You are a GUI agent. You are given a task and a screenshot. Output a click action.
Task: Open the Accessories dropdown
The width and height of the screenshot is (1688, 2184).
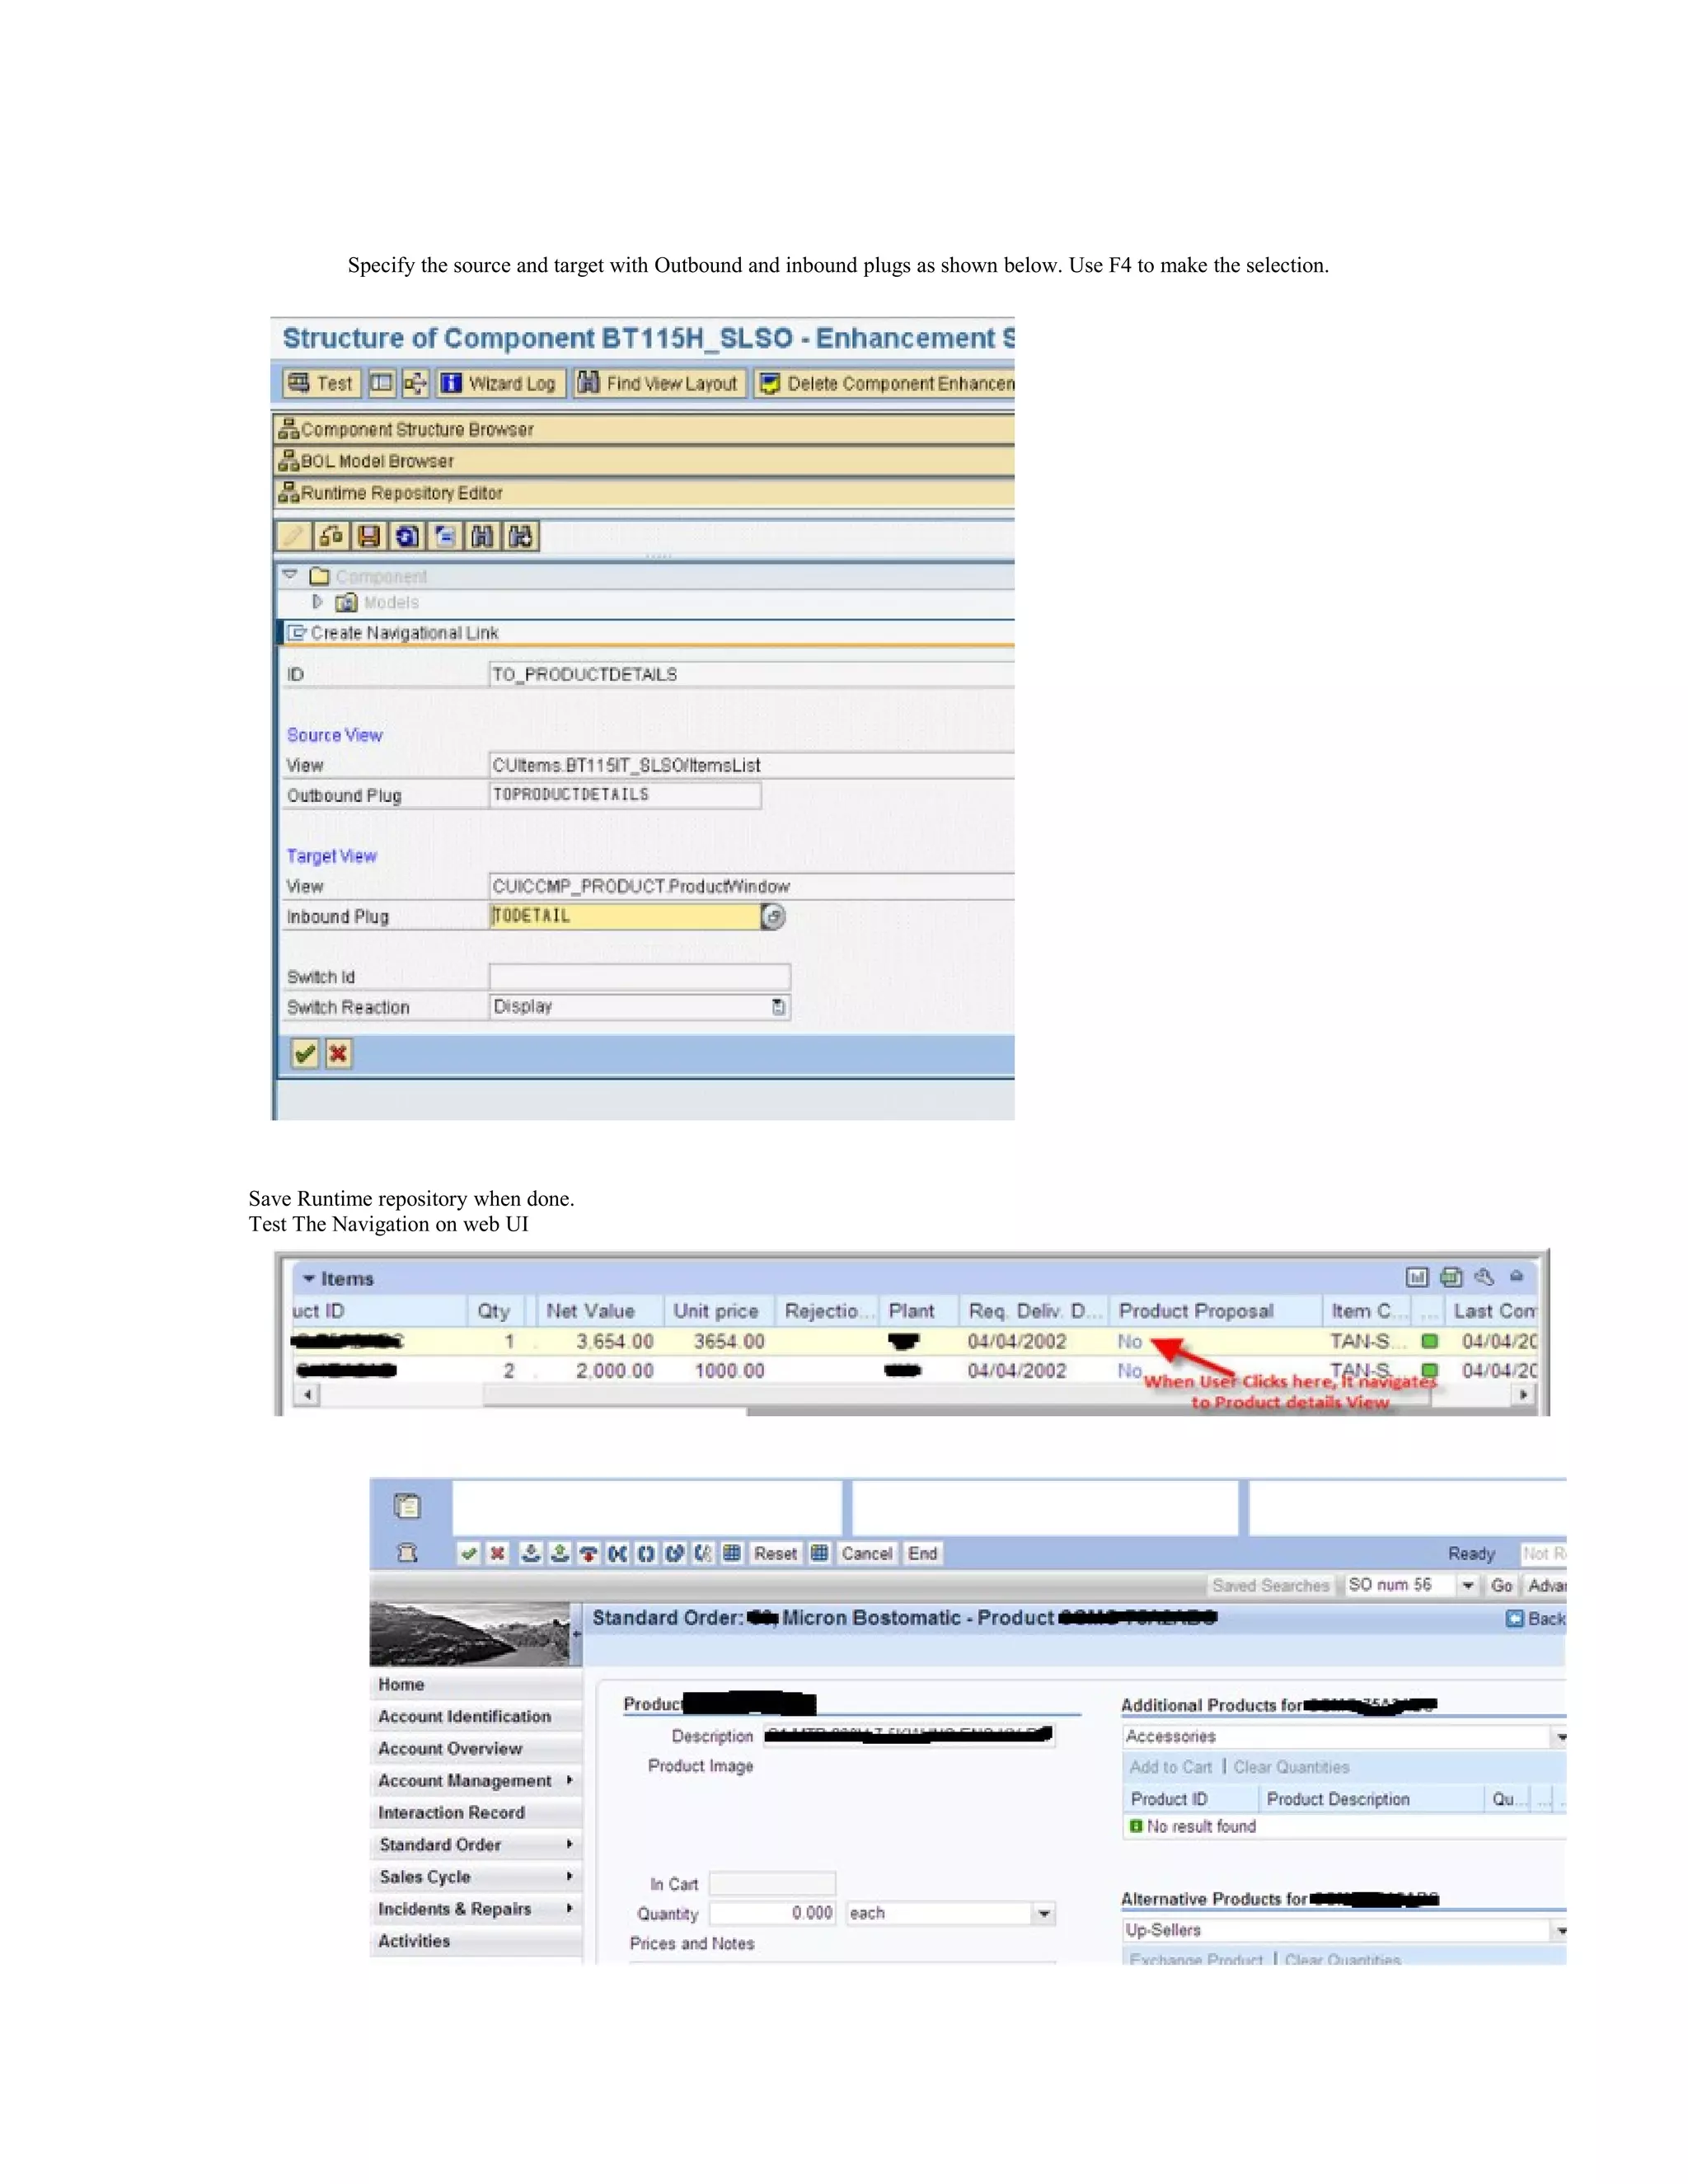(1559, 1737)
